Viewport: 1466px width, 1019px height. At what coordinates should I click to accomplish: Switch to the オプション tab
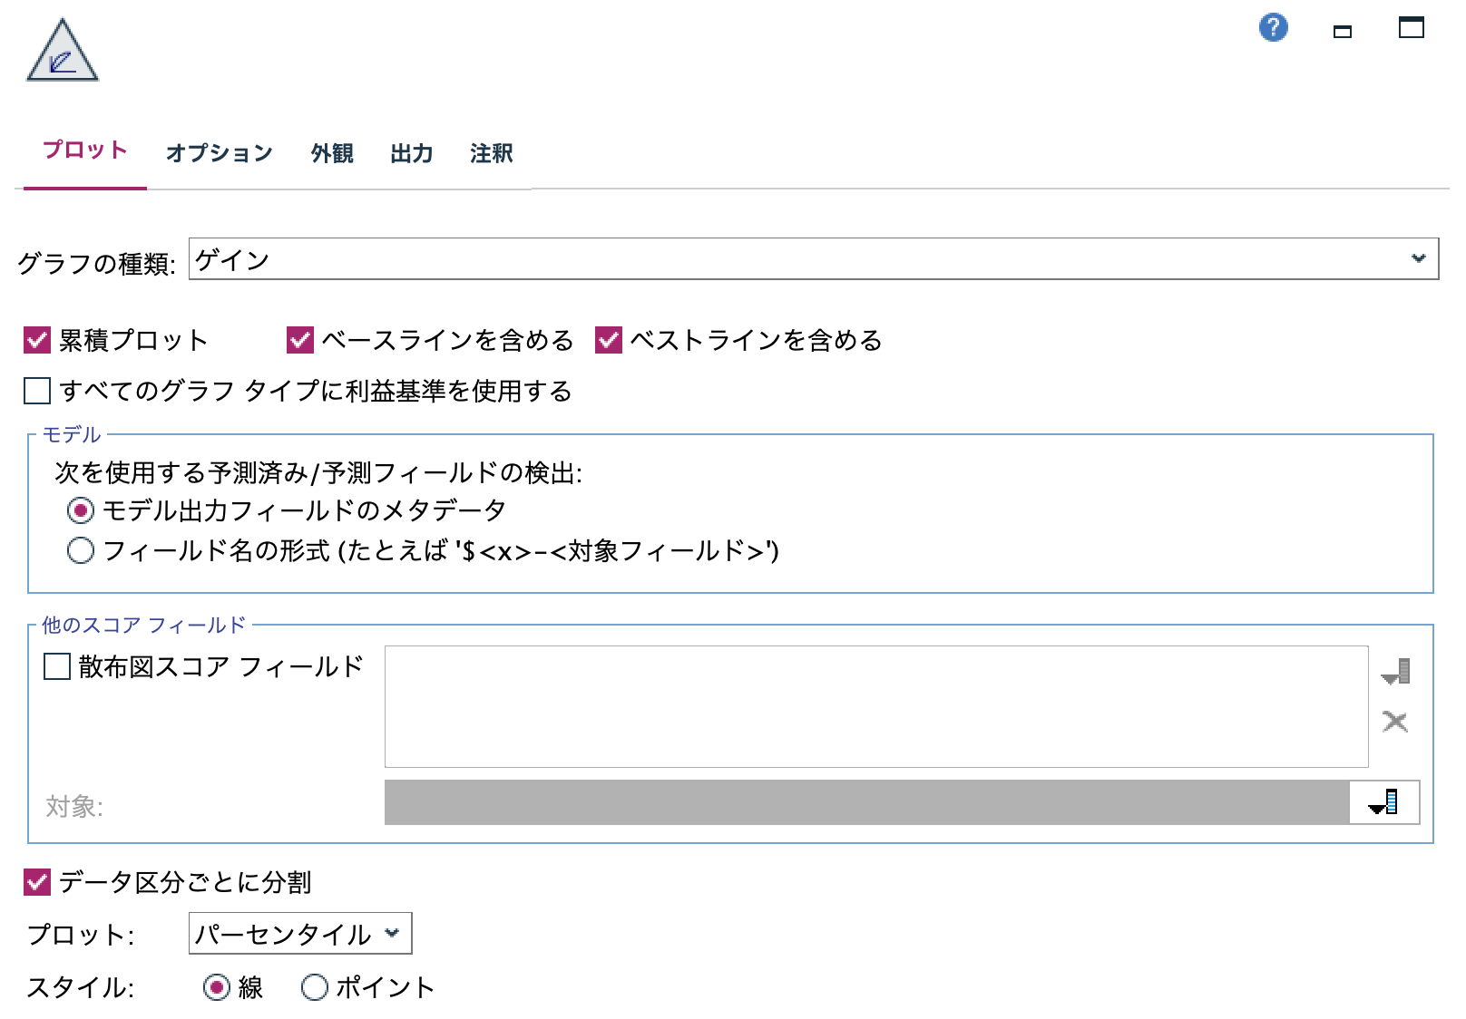coord(219,153)
